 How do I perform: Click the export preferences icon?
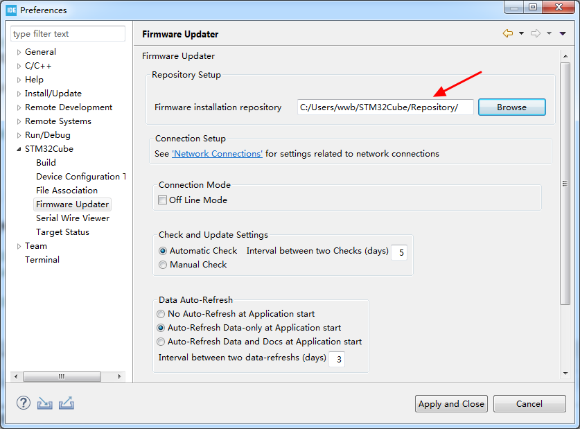click(67, 403)
